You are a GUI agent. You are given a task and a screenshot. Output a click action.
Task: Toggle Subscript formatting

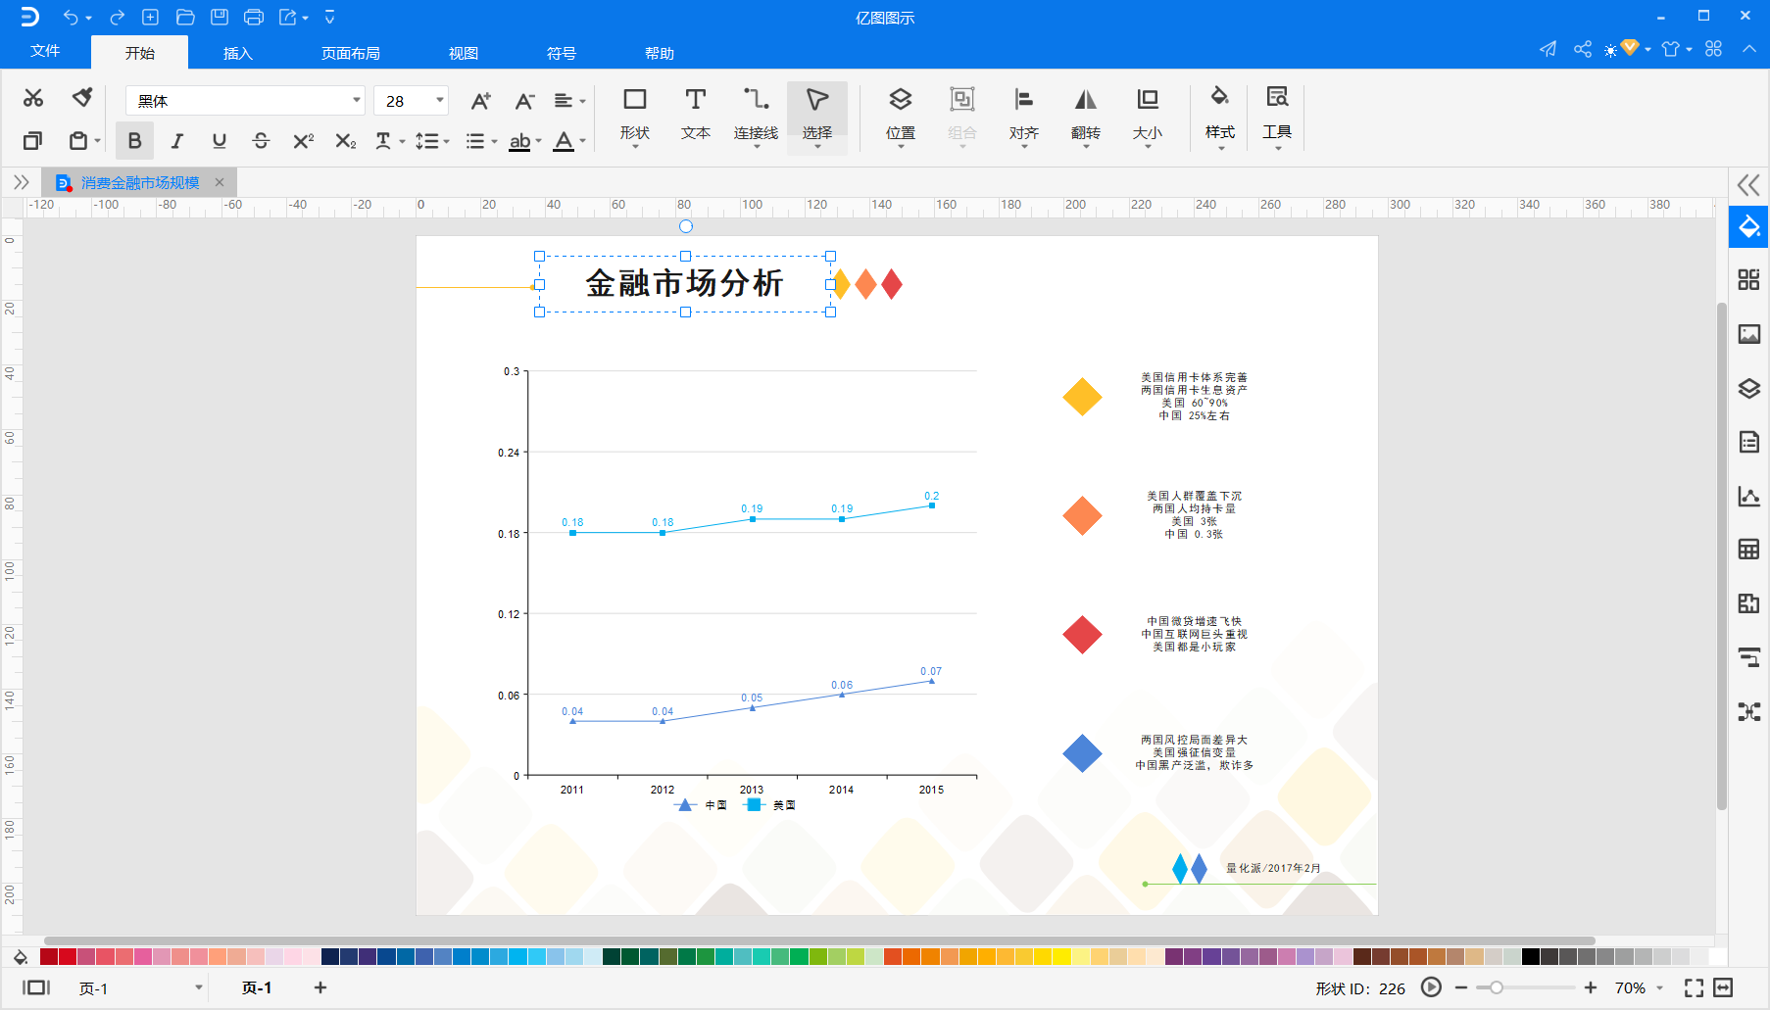pyautogui.click(x=345, y=141)
